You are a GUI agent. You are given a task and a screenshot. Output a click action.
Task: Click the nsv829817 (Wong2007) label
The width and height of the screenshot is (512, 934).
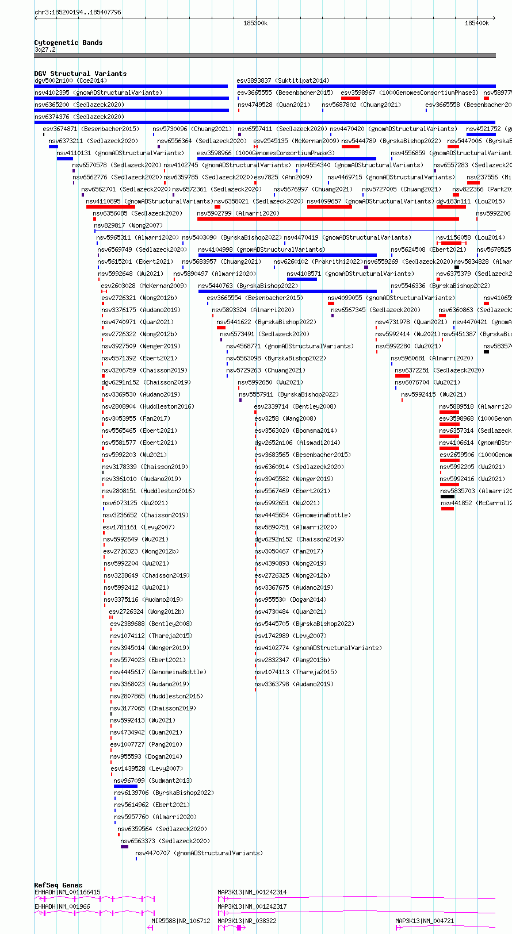click(x=128, y=225)
